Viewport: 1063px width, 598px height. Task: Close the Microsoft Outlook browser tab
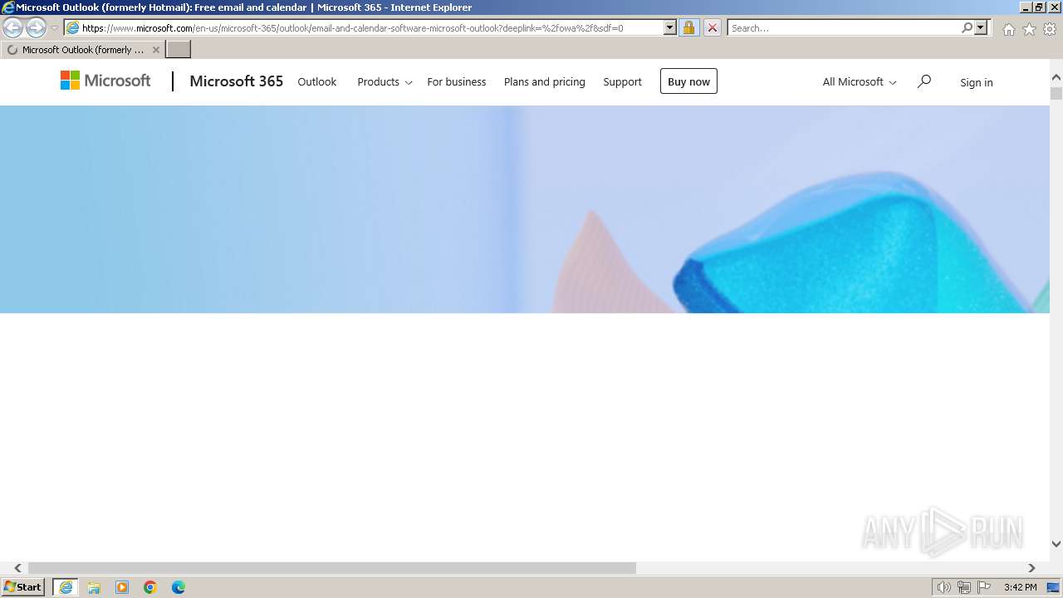(x=155, y=50)
